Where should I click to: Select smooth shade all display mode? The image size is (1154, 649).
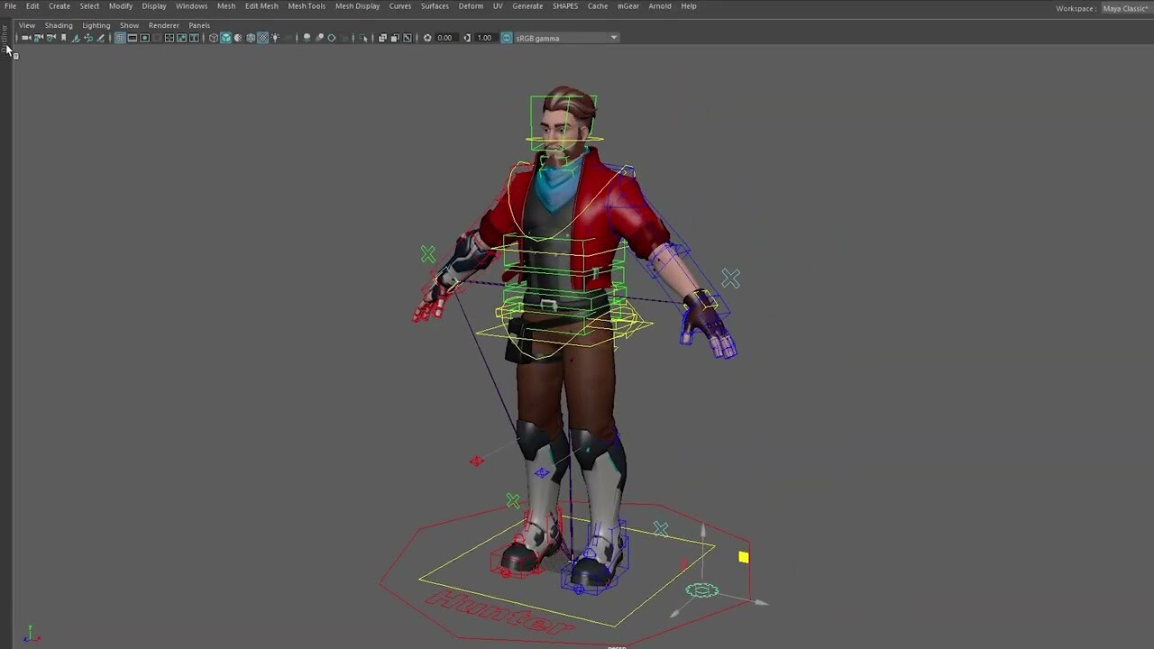[x=226, y=38]
